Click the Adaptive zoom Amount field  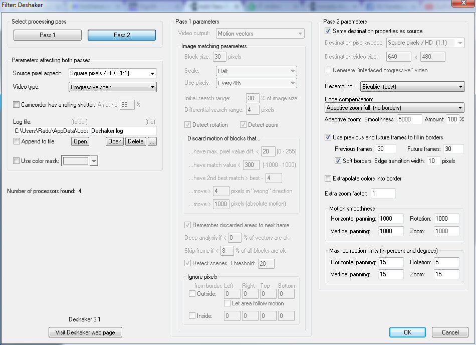(x=452, y=119)
